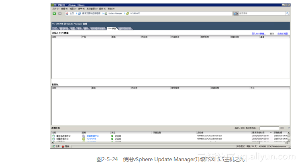Switch to the 入门 (Getting Started) tab

[55, 28]
